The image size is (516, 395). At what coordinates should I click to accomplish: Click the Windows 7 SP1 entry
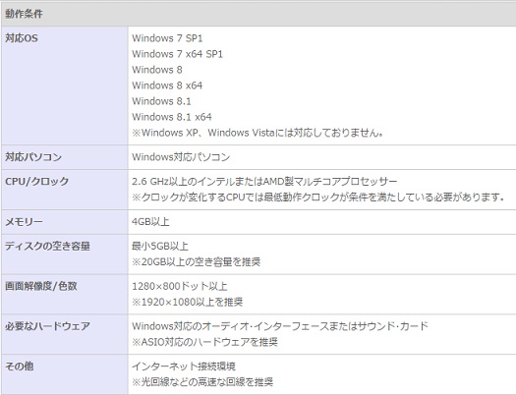(x=167, y=38)
